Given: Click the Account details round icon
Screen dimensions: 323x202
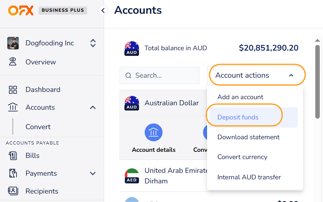Looking at the screenshot, I should (x=154, y=132).
